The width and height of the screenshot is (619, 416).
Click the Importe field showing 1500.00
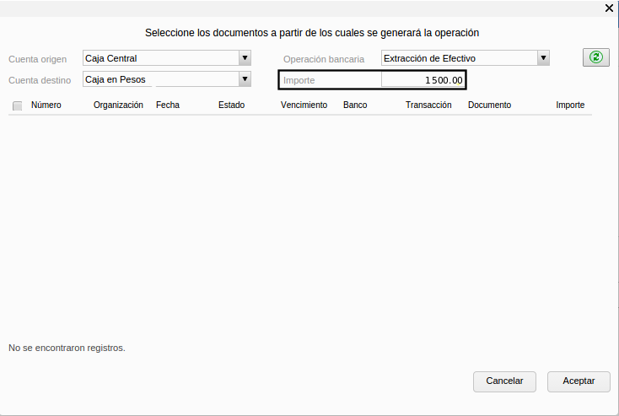click(423, 80)
